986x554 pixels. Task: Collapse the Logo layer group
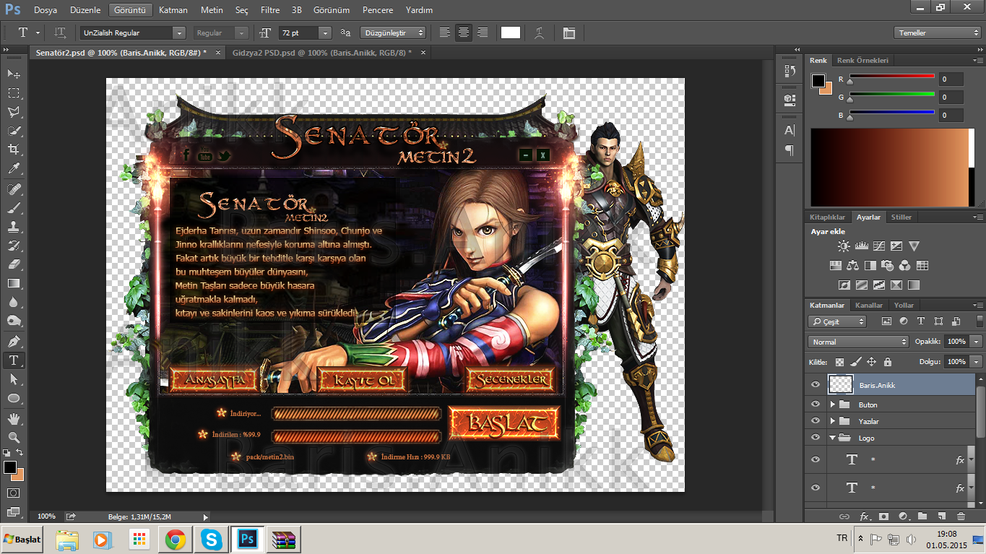point(833,438)
